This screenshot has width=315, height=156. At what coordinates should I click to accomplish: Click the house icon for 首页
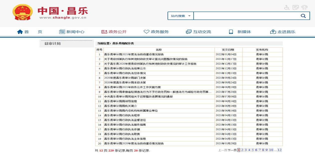[20, 32]
